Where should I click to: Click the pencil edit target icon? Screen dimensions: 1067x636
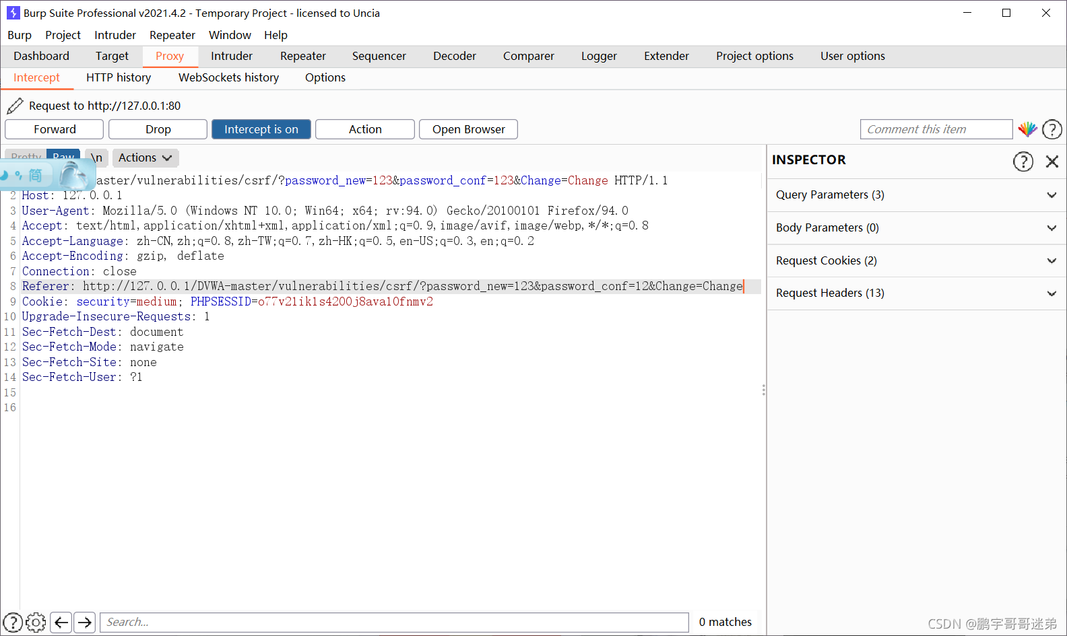pyautogui.click(x=15, y=106)
